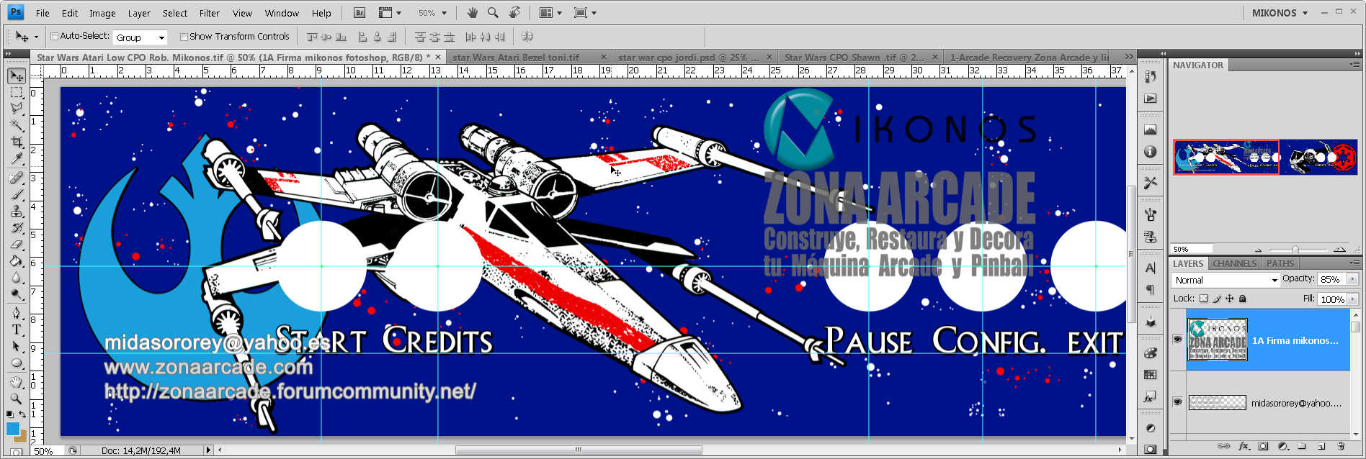
Task: Open the Normal blend mode dropdown
Action: tap(1226, 280)
